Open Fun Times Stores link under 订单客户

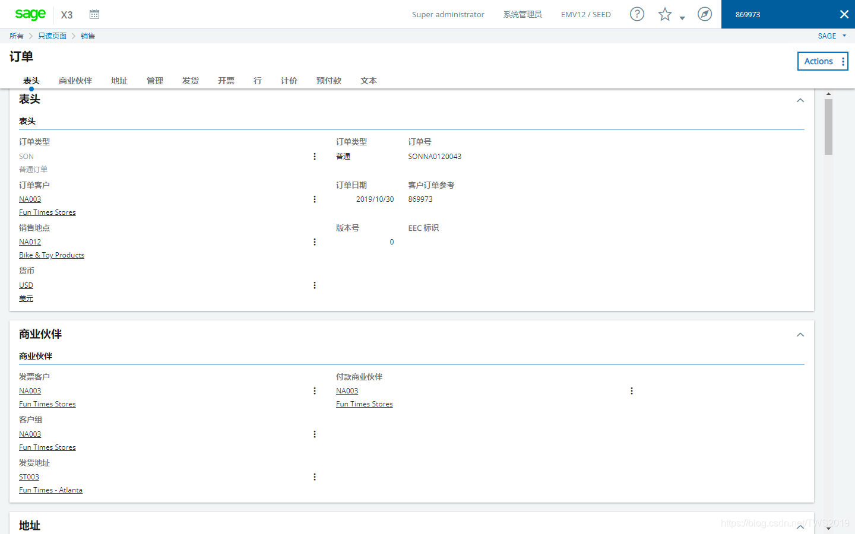tap(47, 212)
